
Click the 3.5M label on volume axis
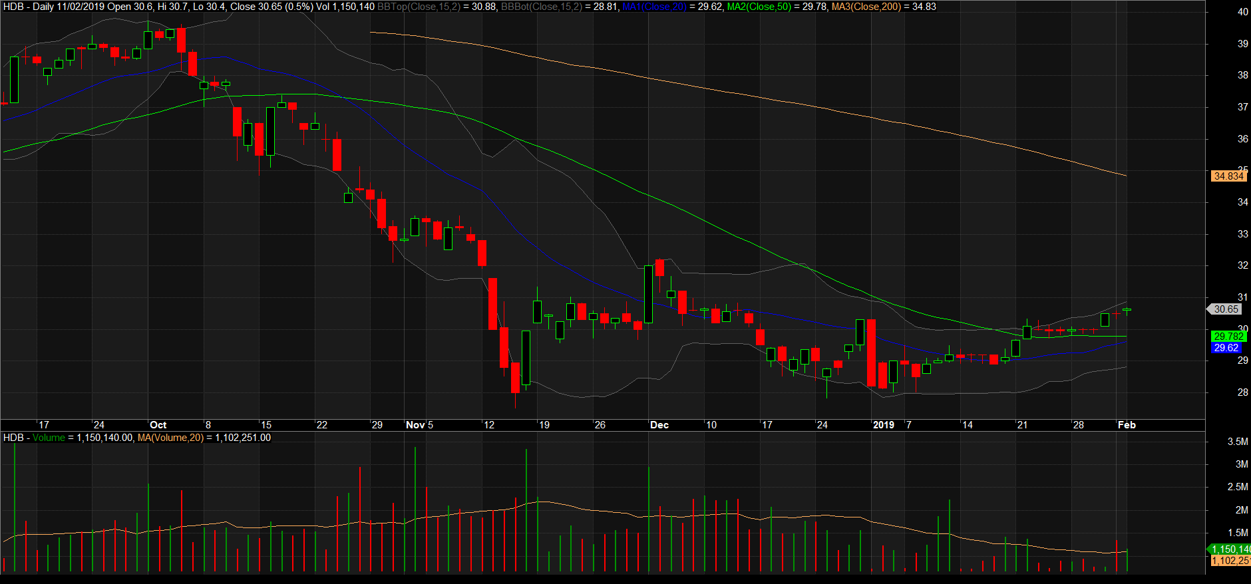(1238, 442)
